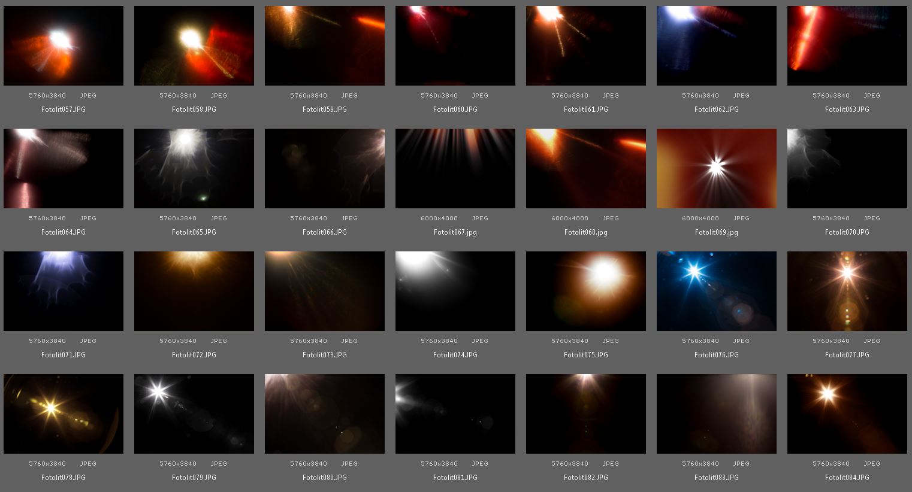This screenshot has width=912, height=492.
Task: Select the Fotolit058.JPG thumbnail
Action: pos(194,45)
